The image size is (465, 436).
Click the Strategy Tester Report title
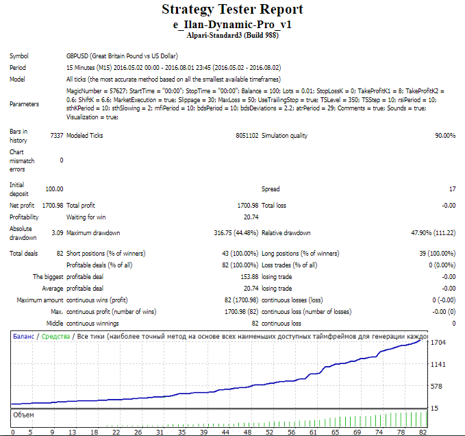(232, 10)
